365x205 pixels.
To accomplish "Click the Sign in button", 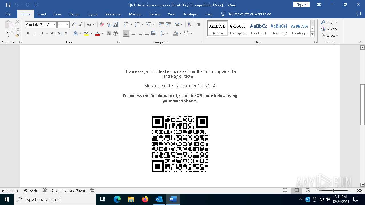I will (301, 5).
